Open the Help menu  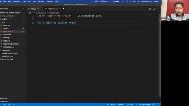[x=56, y=1]
